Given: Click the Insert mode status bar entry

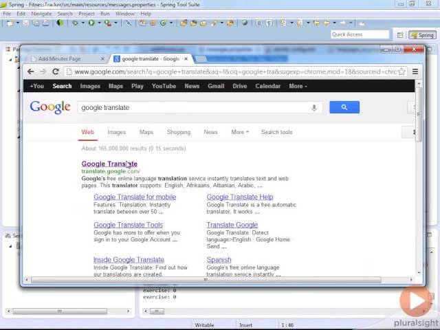Looking at the screenshot, I should (245, 325).
